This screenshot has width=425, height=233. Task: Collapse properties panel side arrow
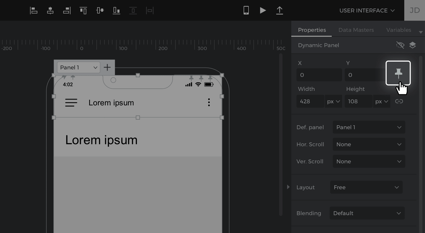pos(288,187)
